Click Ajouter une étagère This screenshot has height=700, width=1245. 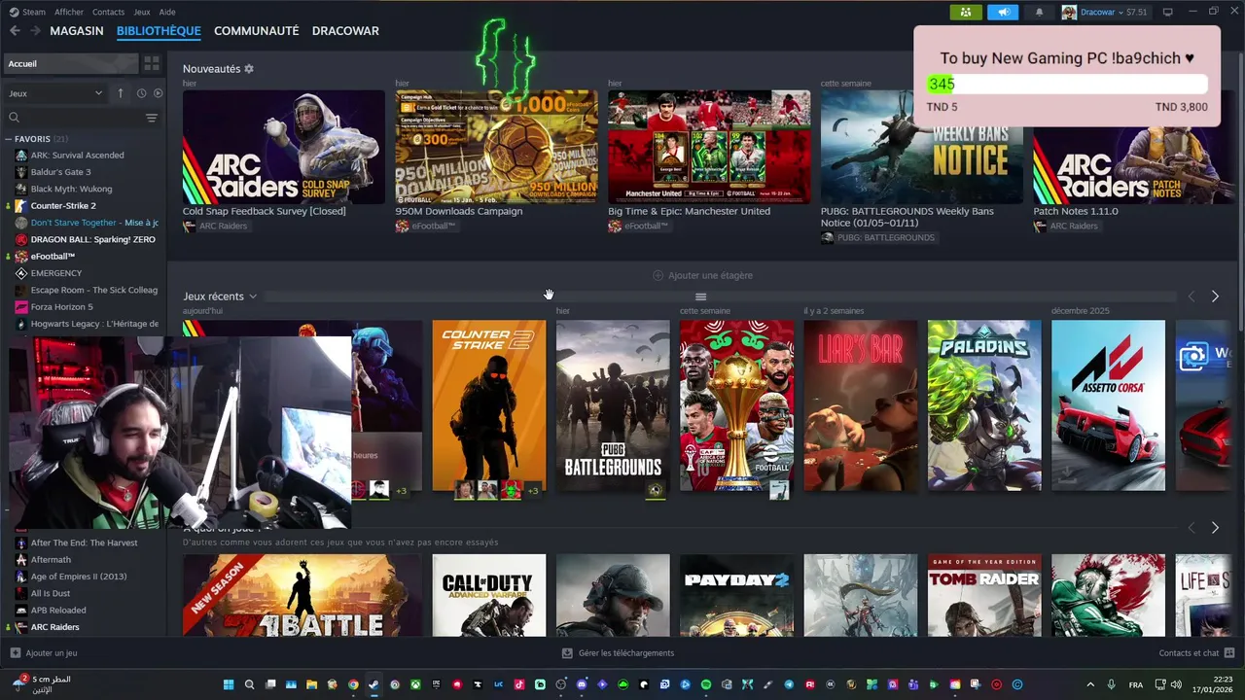[702, 275]
